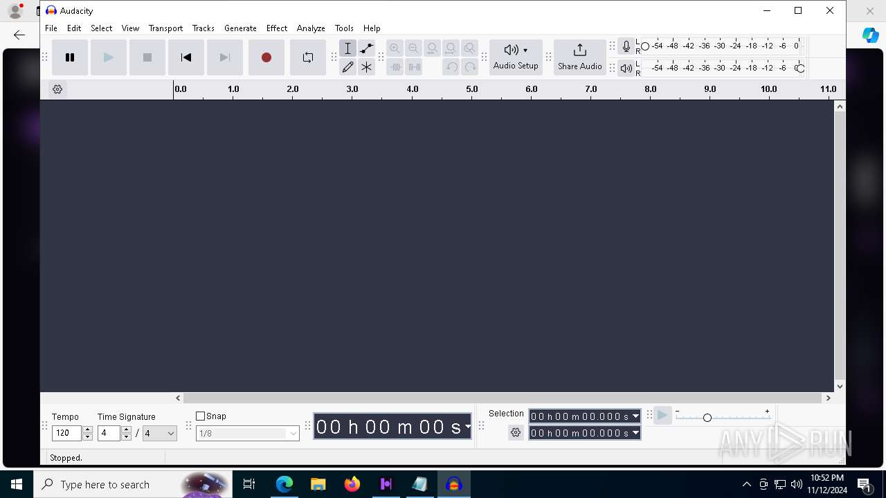
Task: Open Selection toolbar gear settings
Action: click(516, 433)
